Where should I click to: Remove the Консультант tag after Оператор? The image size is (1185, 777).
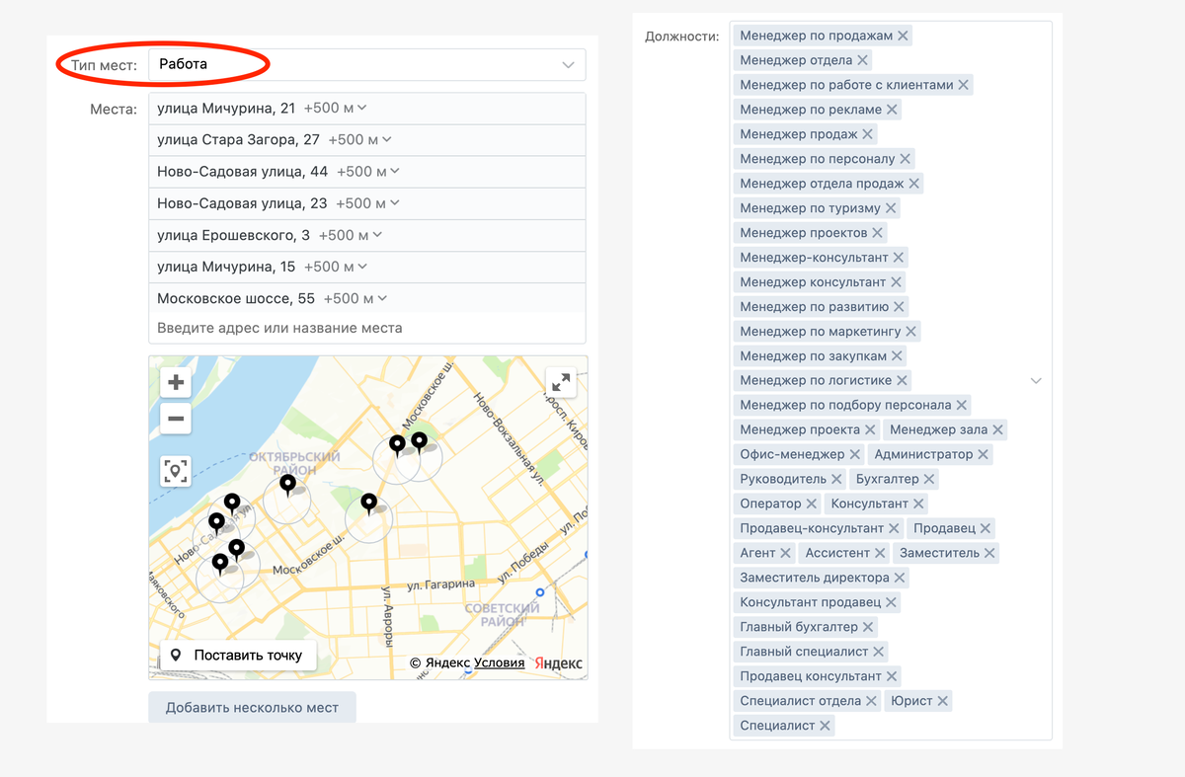coord(917,504)
